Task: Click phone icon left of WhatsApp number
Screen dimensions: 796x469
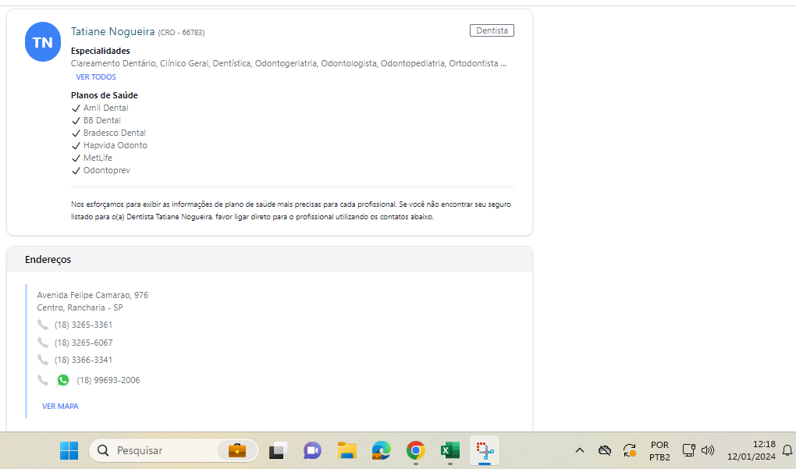Action: coord(43,380)
